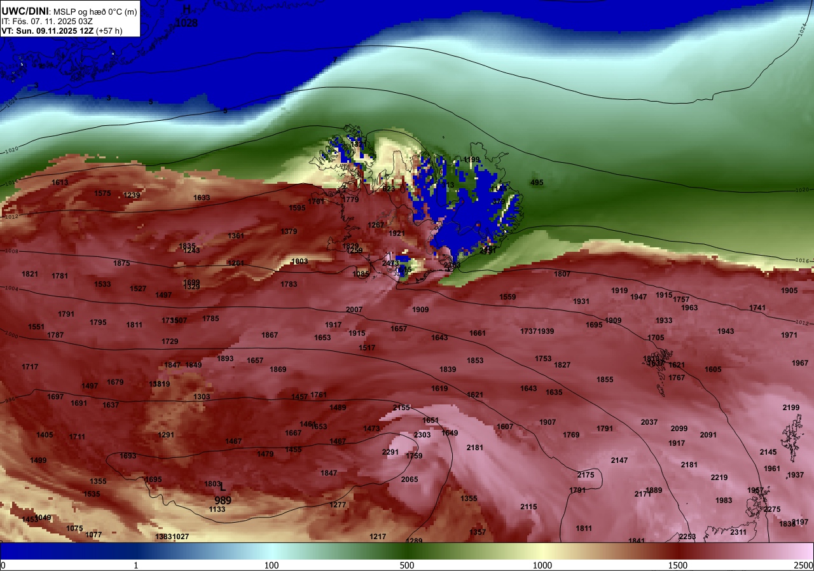Click the 1931 height value

[581, 301]
